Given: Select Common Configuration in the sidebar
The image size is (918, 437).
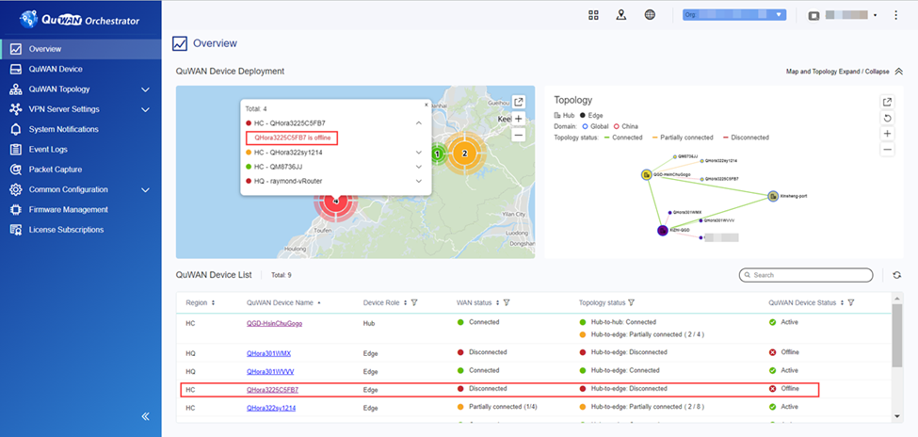Looking at the screenshot, I should (68, 190).
